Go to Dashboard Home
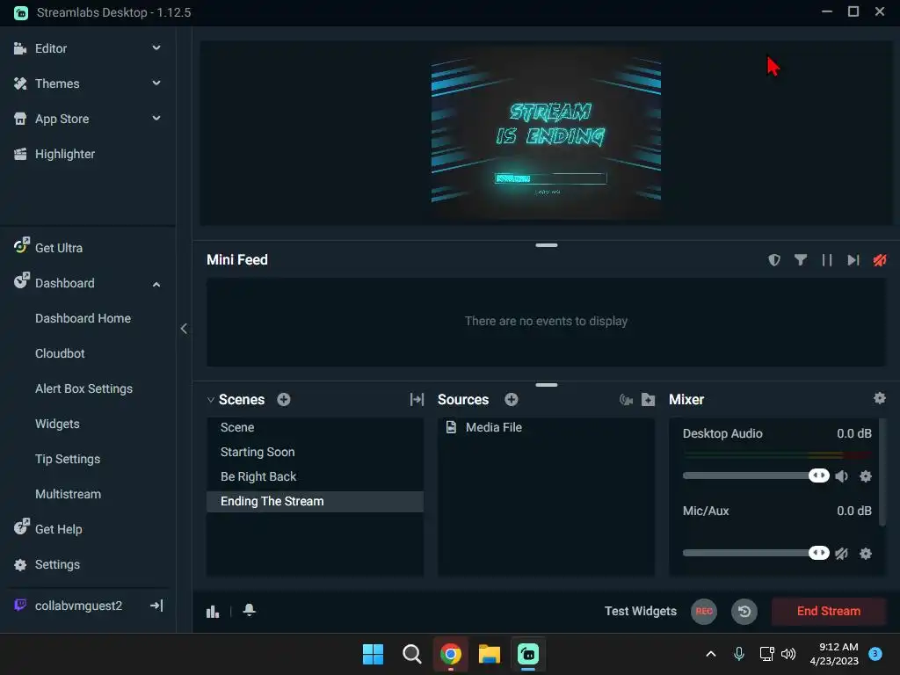This screenshot has width=900, height=675. (x=83, y=318)
